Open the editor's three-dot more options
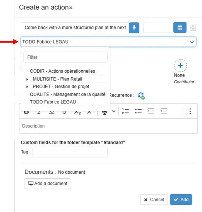The image size is (202, 212). tap(190, 111)
